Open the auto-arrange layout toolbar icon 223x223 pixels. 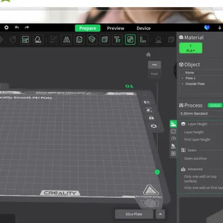pyautogui.click(x=25, y=40)
